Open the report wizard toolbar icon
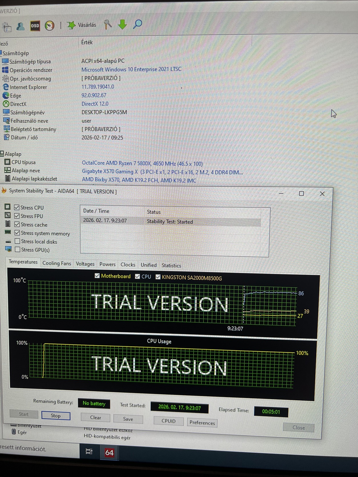Viewport: 358px width, 477px height. coord(7,27)
